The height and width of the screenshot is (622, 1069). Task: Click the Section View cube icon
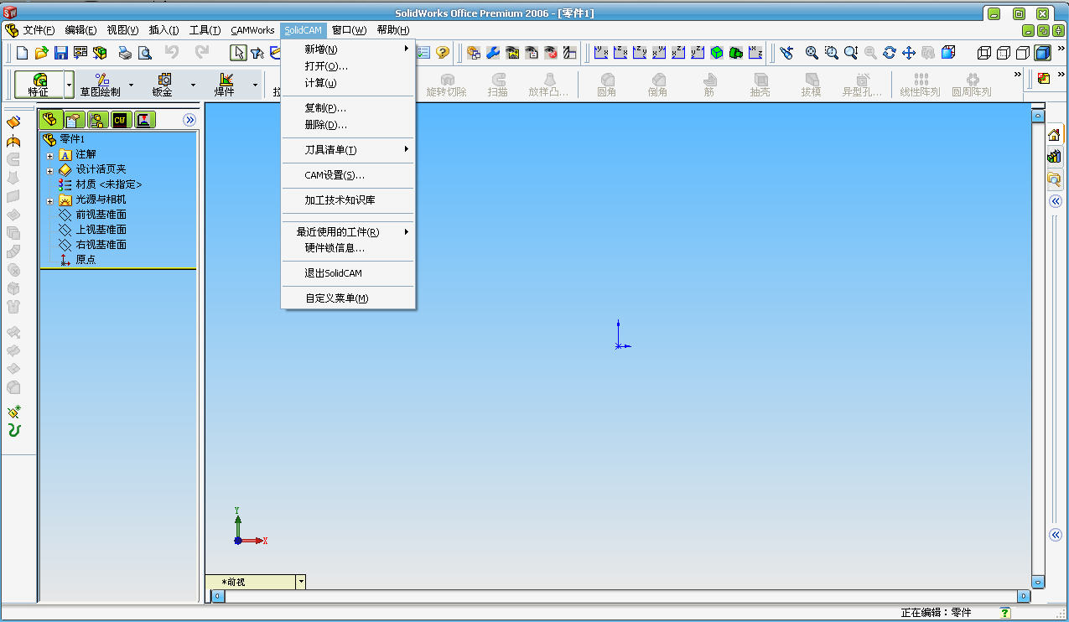click(x=948, y=53)
